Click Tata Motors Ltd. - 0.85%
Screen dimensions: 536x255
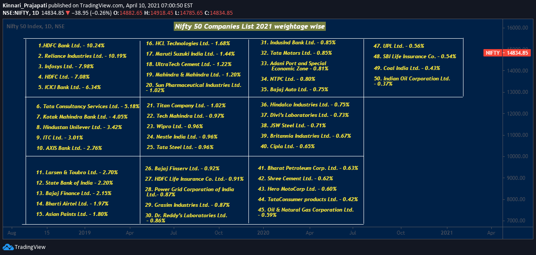tap(296, 53)
